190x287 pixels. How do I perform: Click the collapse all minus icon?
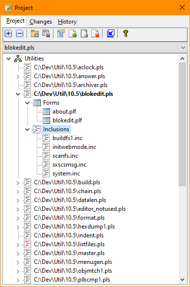coord(20,33)
